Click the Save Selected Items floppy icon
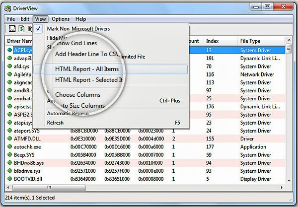Image resolution: width=298 pixels, height=207 pixels. click(x=12, y=29)
